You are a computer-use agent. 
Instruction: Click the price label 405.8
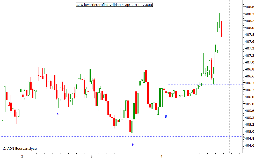pos(250,104)
